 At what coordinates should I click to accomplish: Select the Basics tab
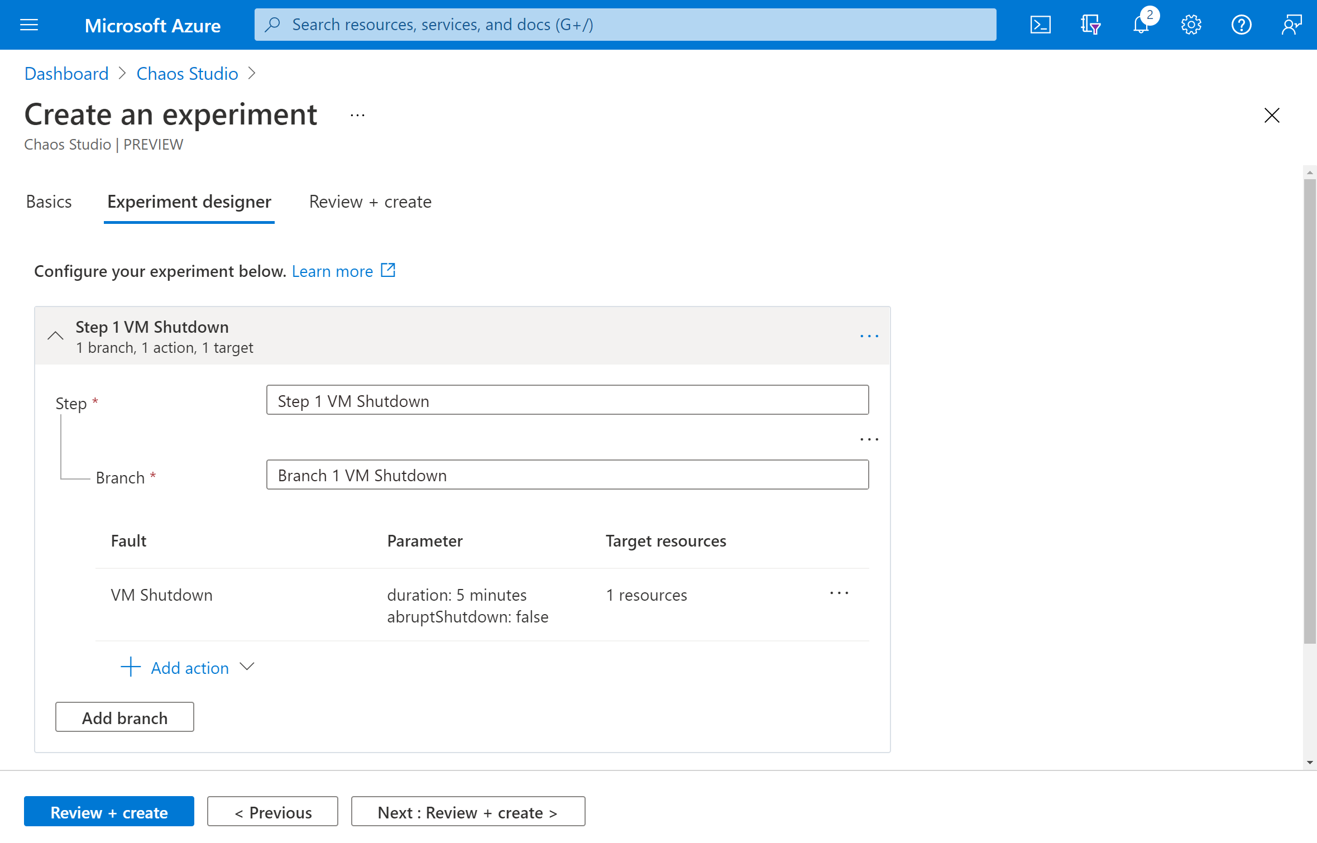48,202
